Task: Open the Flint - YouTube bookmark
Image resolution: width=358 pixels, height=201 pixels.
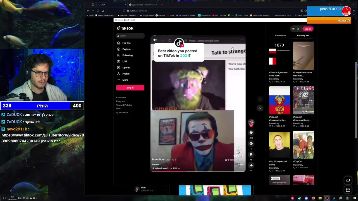Action: pyautogui.click(x=219, y=15)
